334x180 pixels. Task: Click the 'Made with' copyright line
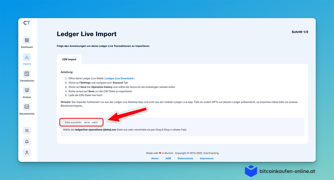(x=182, y=153)
